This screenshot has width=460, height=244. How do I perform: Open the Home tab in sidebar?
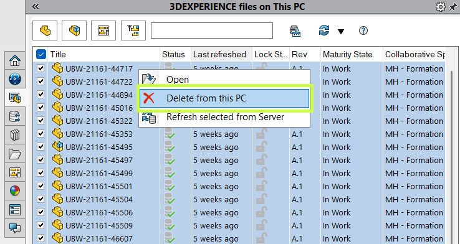point(15,60)
